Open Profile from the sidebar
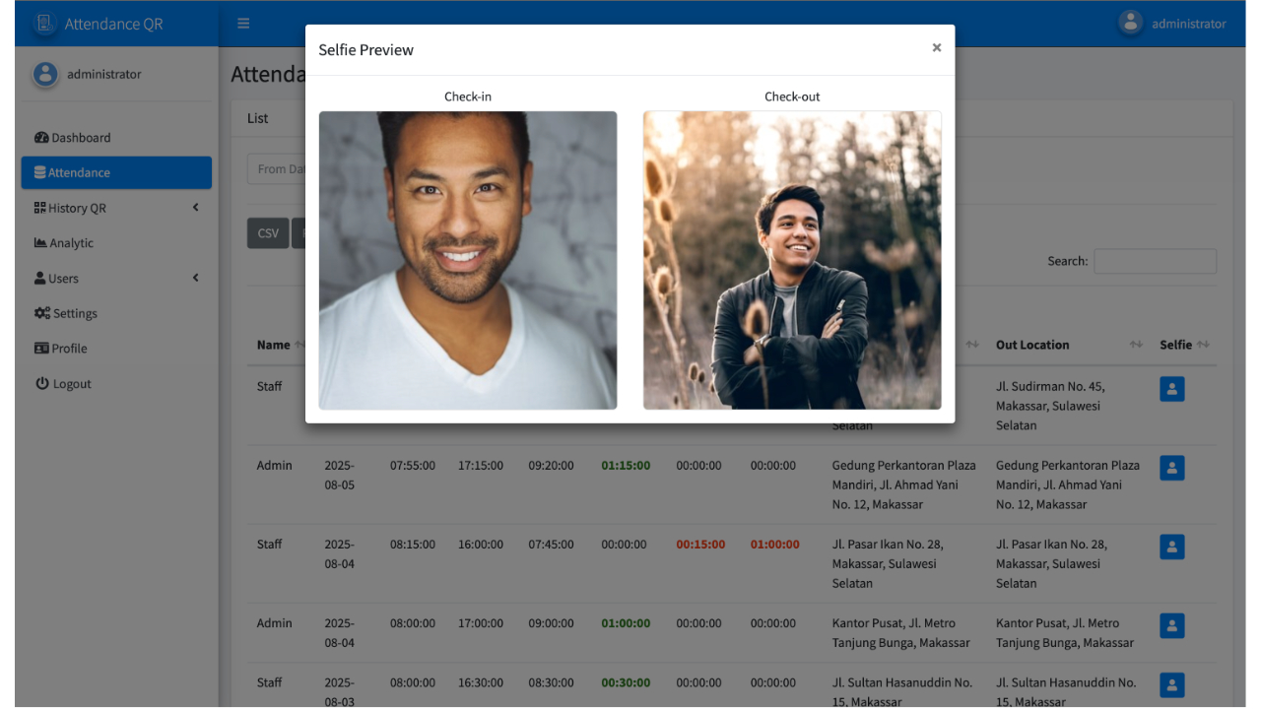Viewport: 1261px width, 709px height. tap(116, 349)
